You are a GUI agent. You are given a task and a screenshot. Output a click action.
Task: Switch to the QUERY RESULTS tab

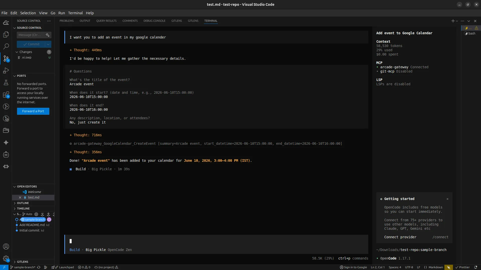coord(106,21)
